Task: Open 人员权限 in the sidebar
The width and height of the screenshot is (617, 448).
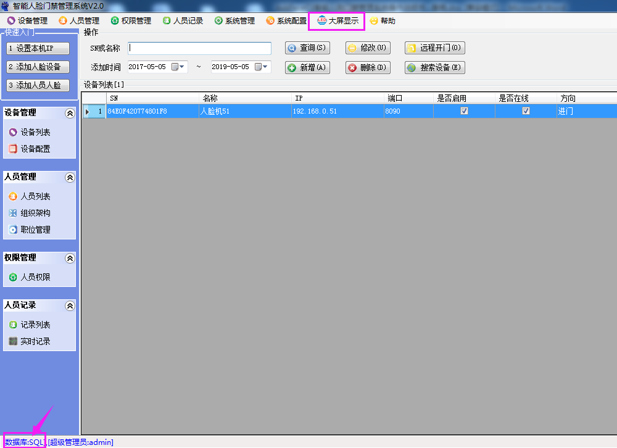Action: (x=35, y=277)
